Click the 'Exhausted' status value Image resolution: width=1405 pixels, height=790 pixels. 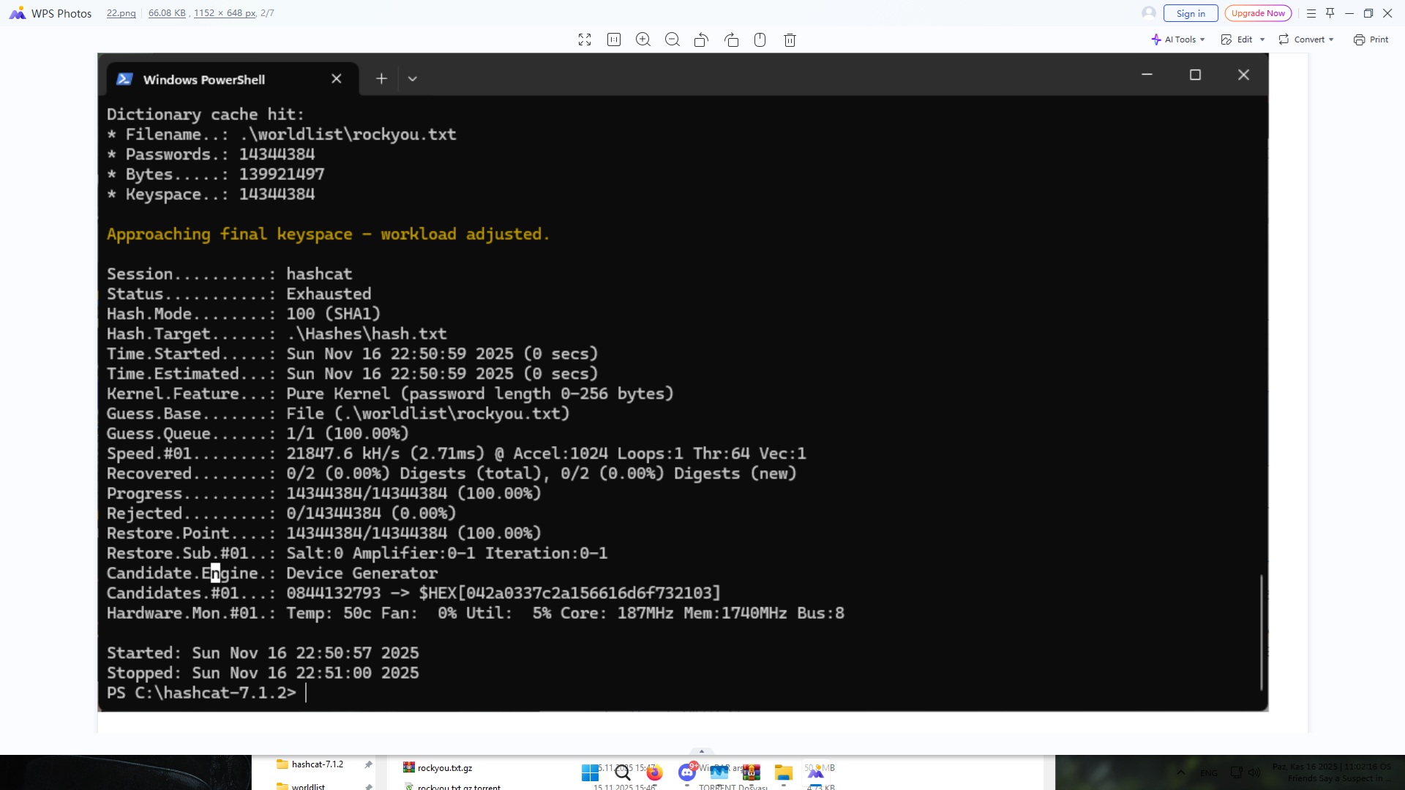pyautogui.click(x=329, y=294)
